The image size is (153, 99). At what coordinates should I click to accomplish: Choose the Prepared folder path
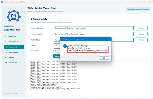coord(141,28)
